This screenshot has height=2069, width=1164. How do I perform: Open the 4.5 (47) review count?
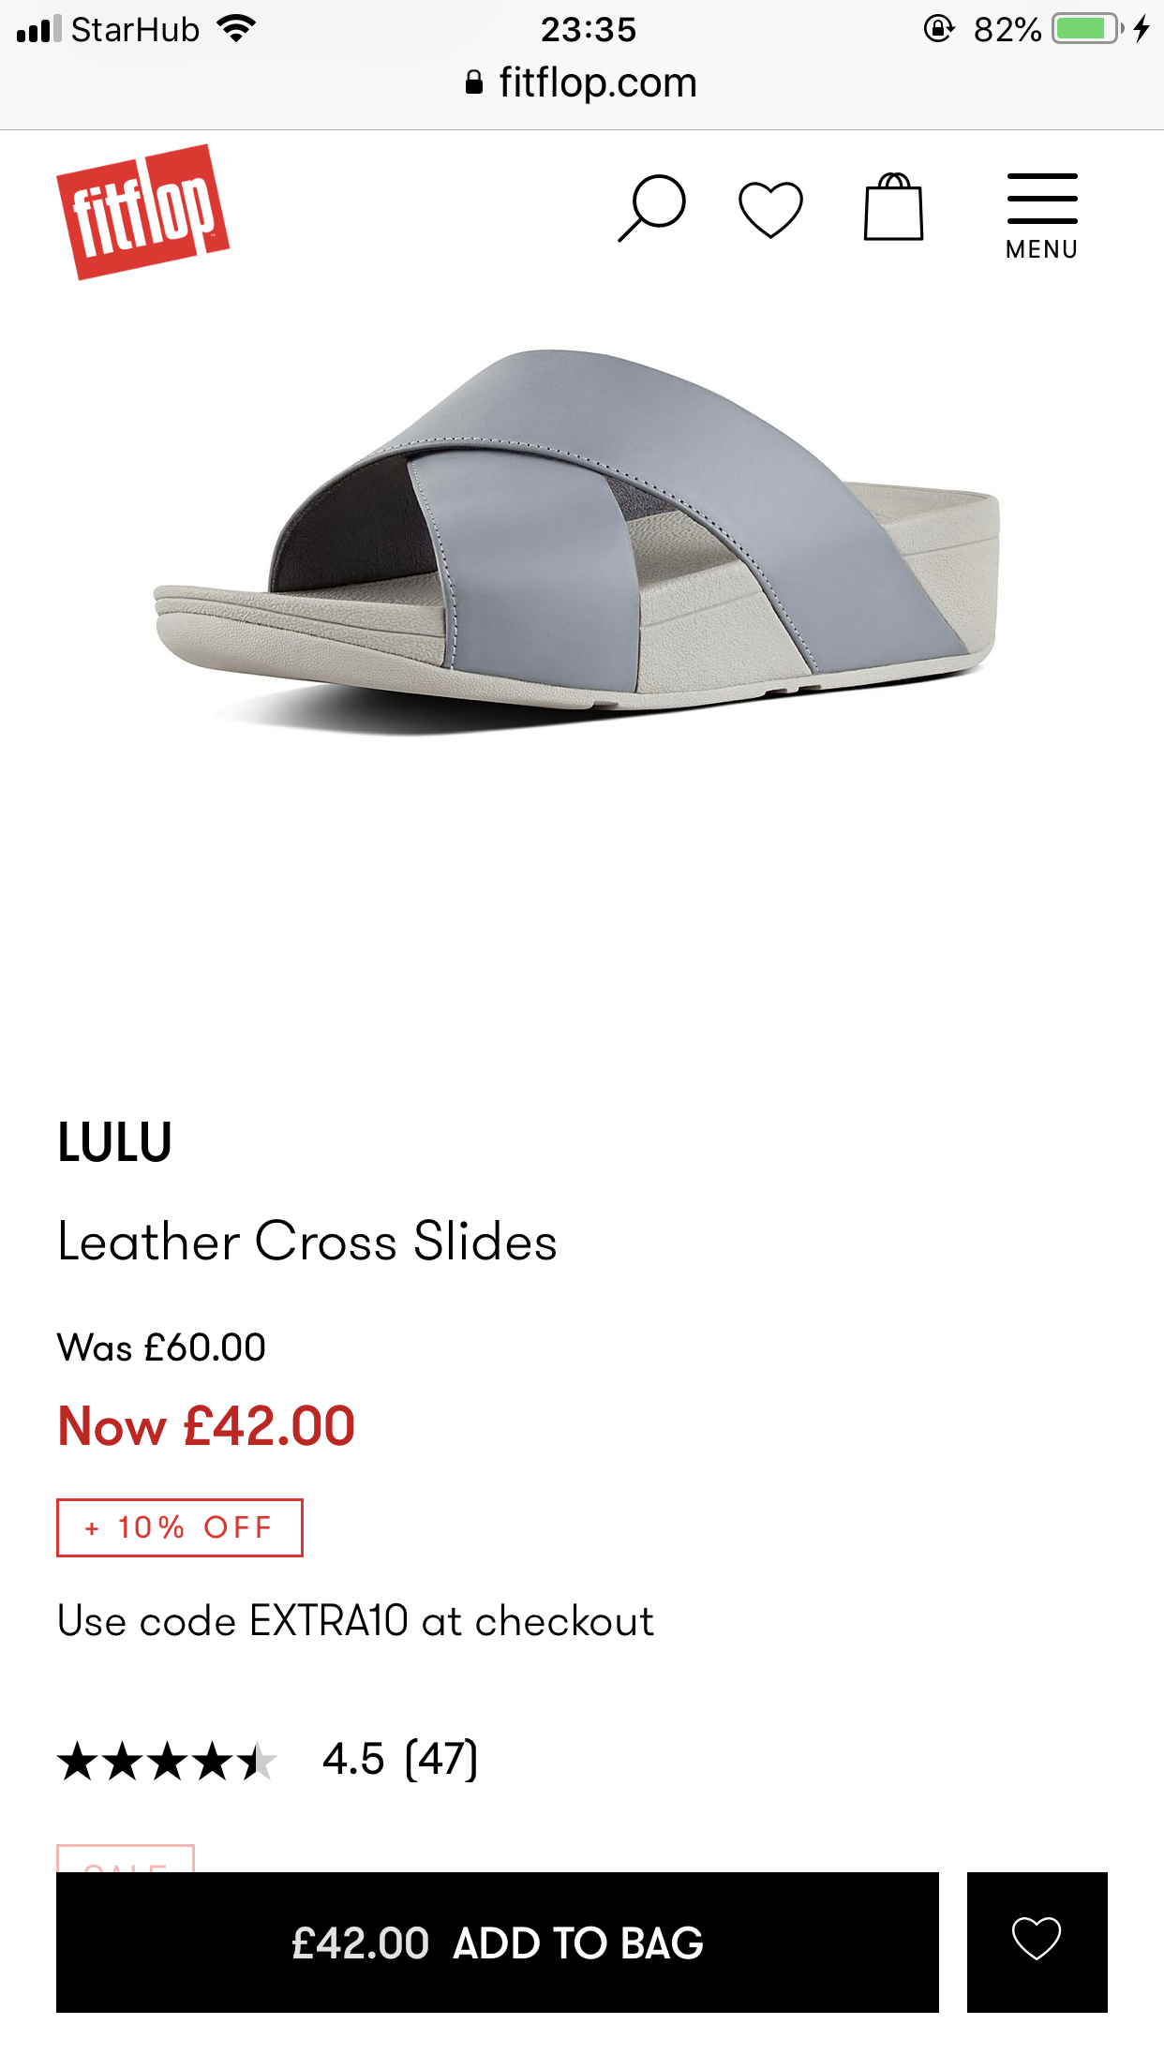(x=400, y=1759)
